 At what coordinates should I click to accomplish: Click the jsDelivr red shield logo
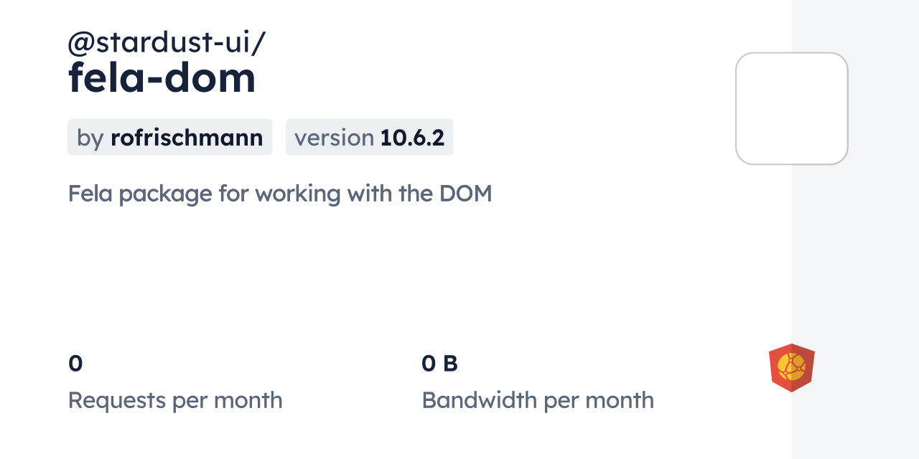[x=791, y=368]
